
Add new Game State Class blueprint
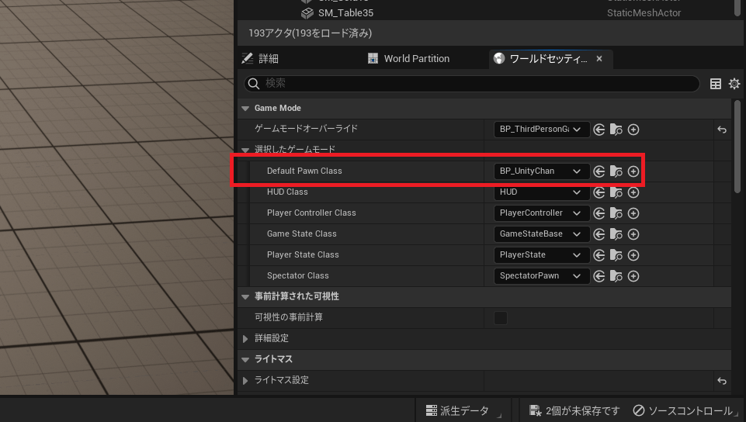click(633, 233)
